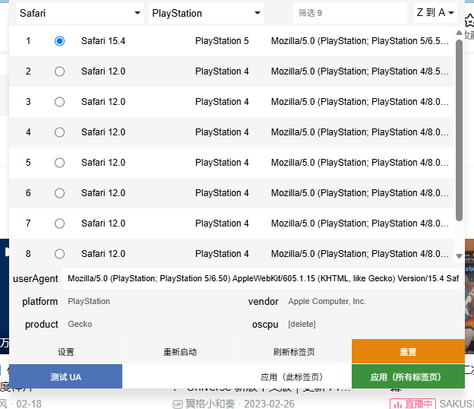Open the PlayStation OS dropdown
Screen dimensions: 474x409
click(x=206, y=13)
